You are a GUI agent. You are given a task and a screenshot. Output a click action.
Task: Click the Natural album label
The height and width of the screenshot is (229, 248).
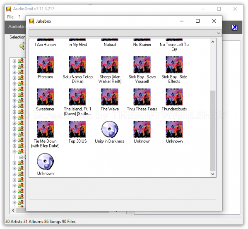[x=110, y=45]
